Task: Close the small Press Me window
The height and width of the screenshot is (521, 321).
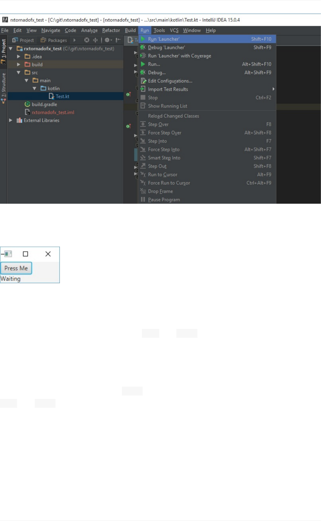Action: 48,254
